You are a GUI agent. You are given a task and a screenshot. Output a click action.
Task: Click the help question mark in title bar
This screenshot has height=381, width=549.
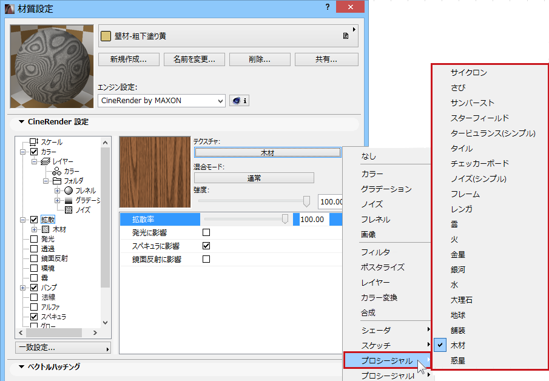coord(328,7)
